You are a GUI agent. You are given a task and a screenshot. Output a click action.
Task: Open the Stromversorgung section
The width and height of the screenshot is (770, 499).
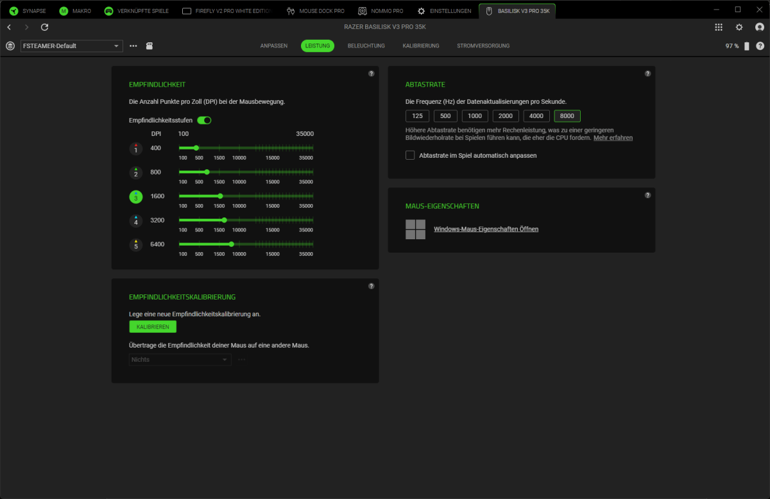tap(483, 46)
